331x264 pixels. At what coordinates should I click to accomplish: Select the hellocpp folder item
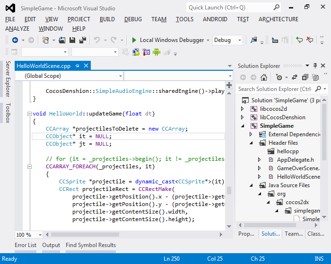(x=287, y=151)
